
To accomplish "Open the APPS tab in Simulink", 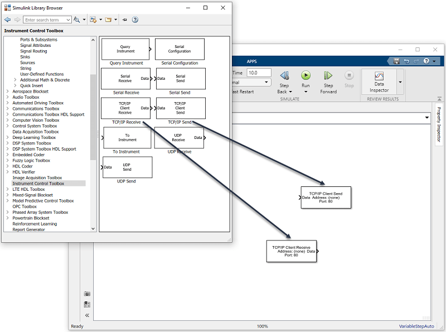I will [251, 61].
